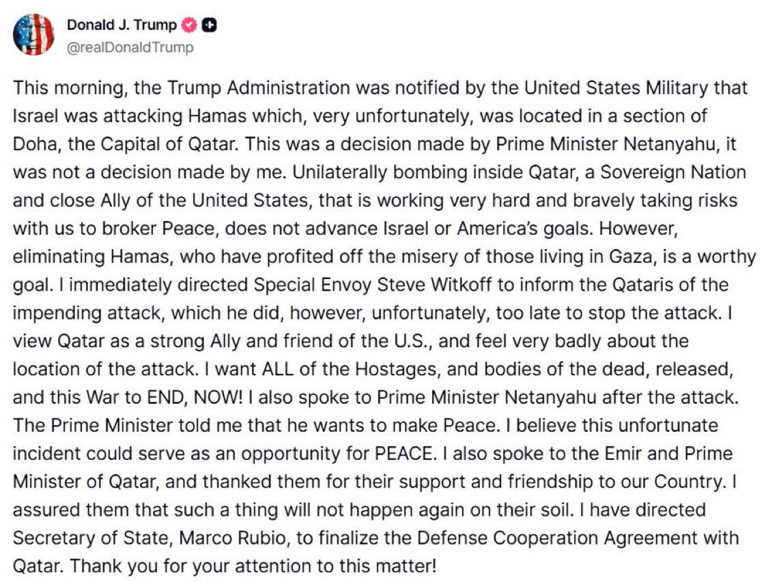Open the flag-themed profile avatar
This screenshot has width=768, height=582.
pos(33,34)
